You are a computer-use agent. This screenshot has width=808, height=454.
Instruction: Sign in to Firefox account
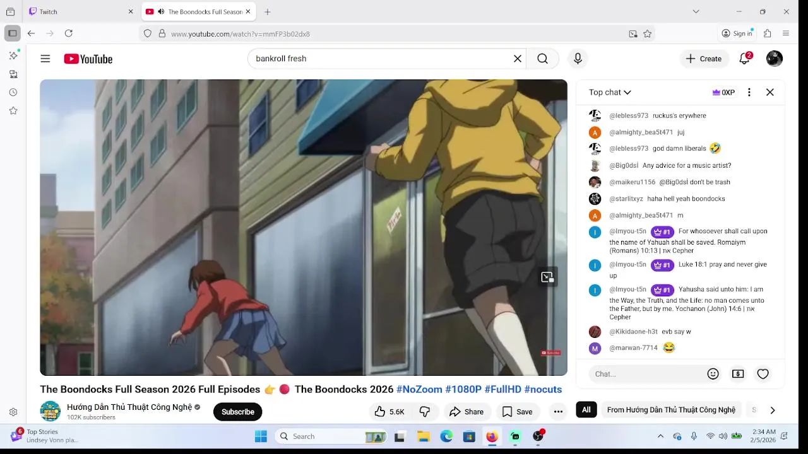737,33
